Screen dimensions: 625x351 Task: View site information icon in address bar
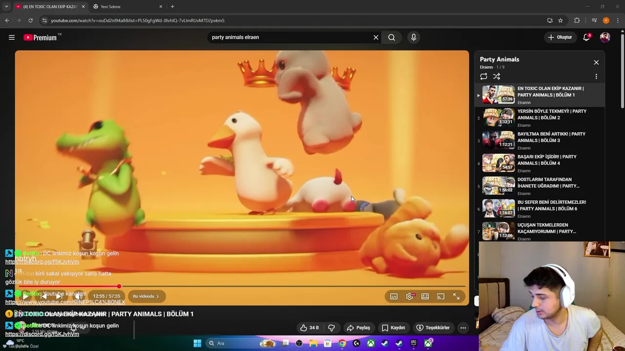[x=44, y=20]
